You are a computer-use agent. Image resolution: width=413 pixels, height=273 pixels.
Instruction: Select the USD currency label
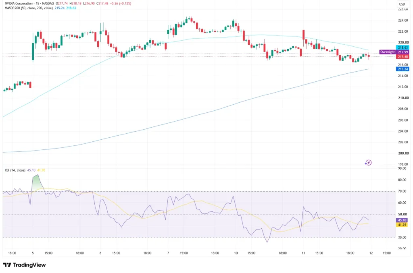(402, 4)
